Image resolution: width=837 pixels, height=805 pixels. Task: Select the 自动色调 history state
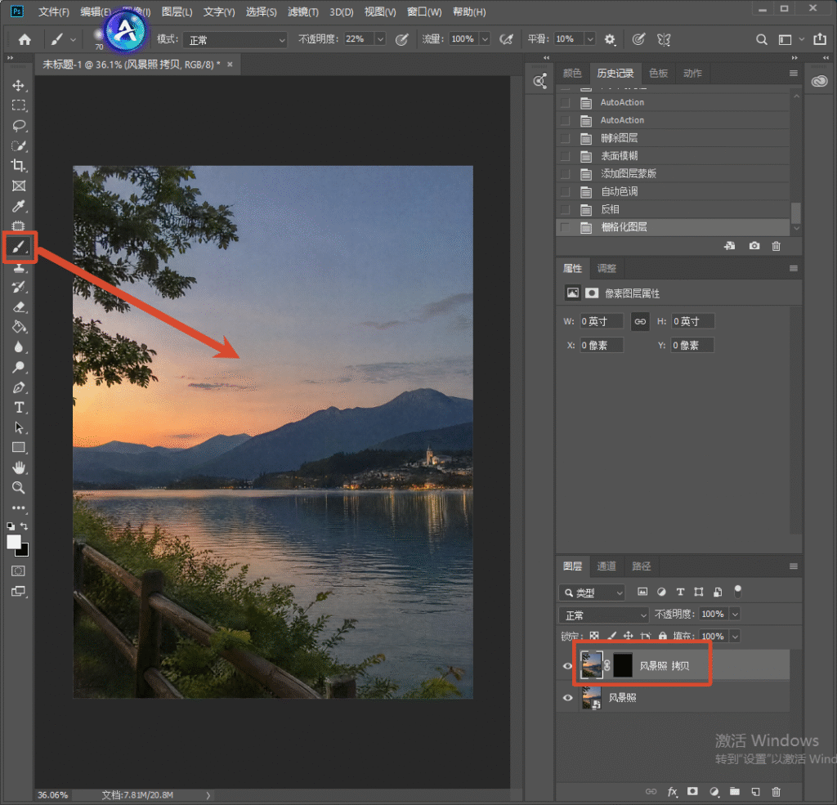(x=673, y=191)
